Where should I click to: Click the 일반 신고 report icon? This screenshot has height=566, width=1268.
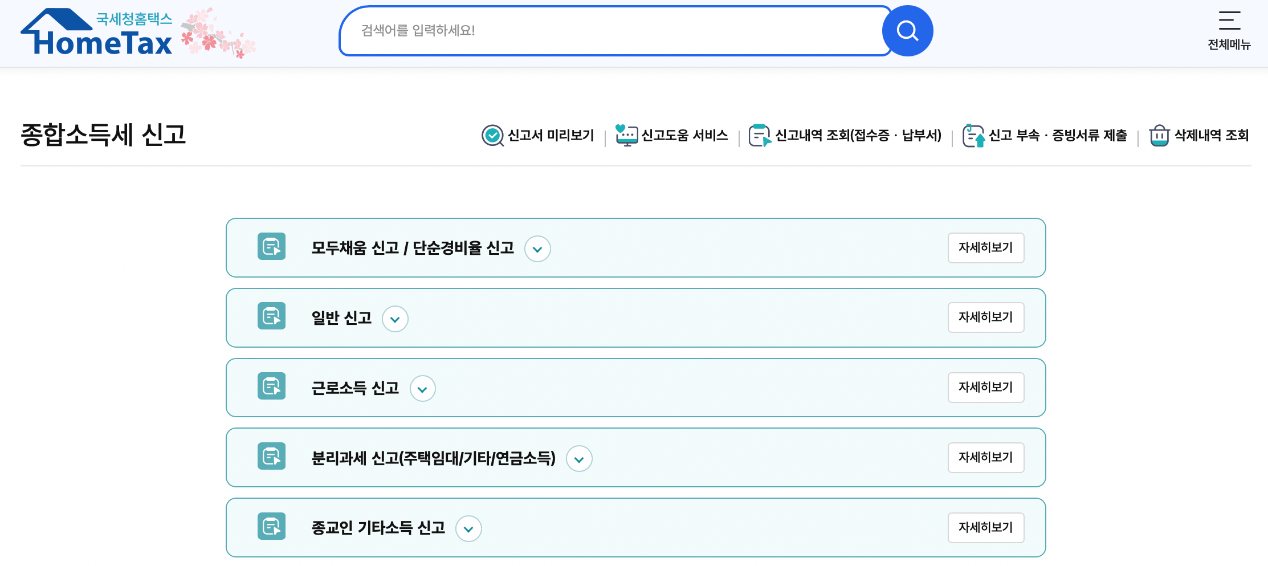(271, 317)
